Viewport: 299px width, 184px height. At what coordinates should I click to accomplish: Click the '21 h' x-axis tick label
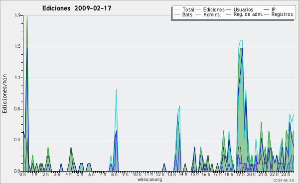pyautogui.click(x=263, y=174)
